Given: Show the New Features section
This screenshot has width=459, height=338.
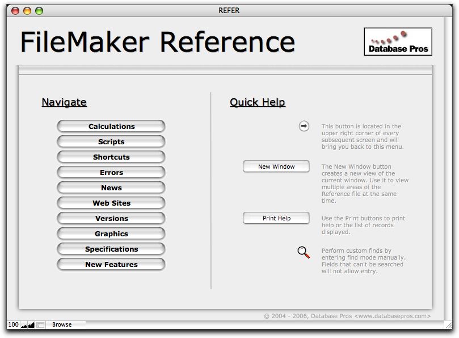Looking at the screenshot, I should point(111,264).
